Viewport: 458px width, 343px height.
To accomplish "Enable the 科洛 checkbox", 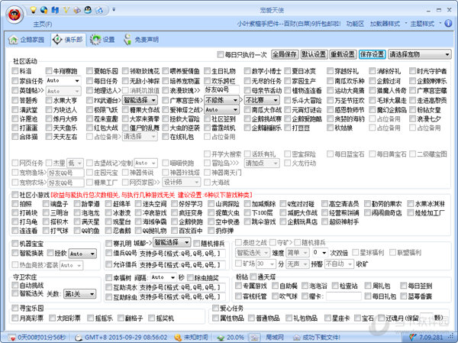I will tap(15, 71).
